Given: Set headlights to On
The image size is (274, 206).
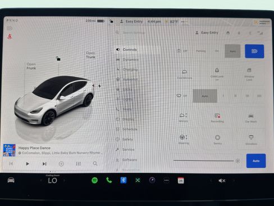Looking at the screenshot, I should (217, 51).
